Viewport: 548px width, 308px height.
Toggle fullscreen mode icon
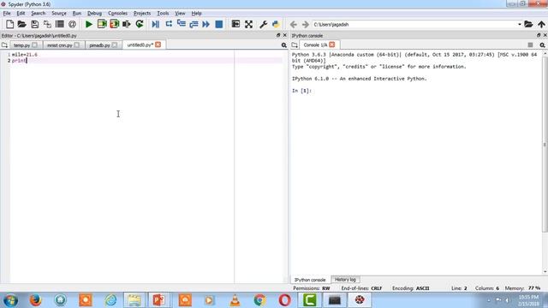click(x=248, y=24)
